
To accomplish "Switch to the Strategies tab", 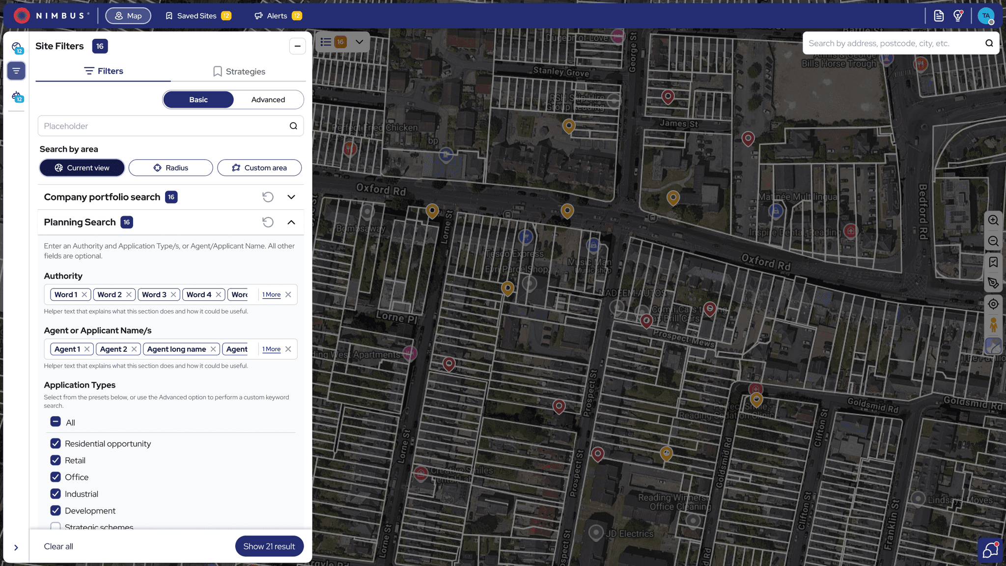I will pos(239,71).
